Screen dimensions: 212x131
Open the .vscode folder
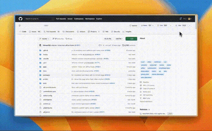pyautogui.click(x=46, y=59)
